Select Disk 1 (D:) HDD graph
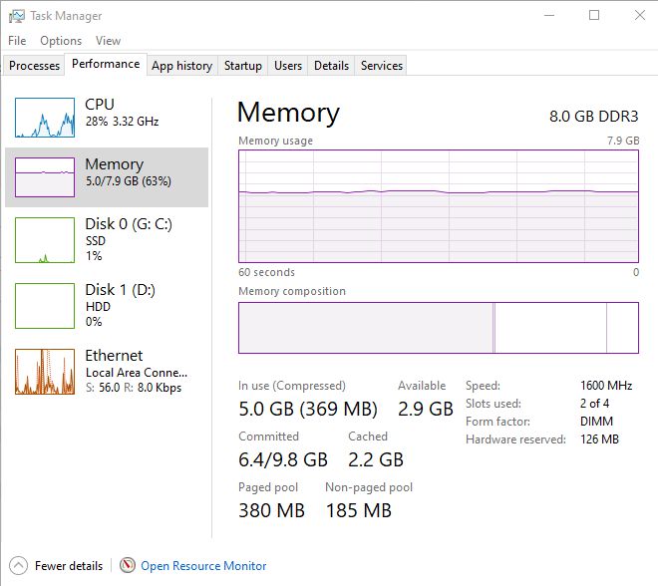The image size is (658, 586). (x=45, y=306)
